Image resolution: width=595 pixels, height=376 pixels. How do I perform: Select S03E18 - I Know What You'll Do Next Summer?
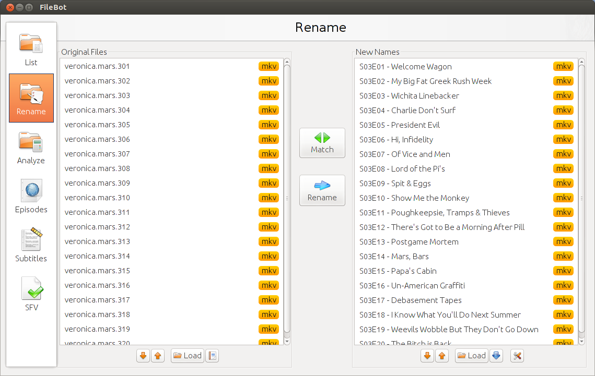(x=466, y=314)
